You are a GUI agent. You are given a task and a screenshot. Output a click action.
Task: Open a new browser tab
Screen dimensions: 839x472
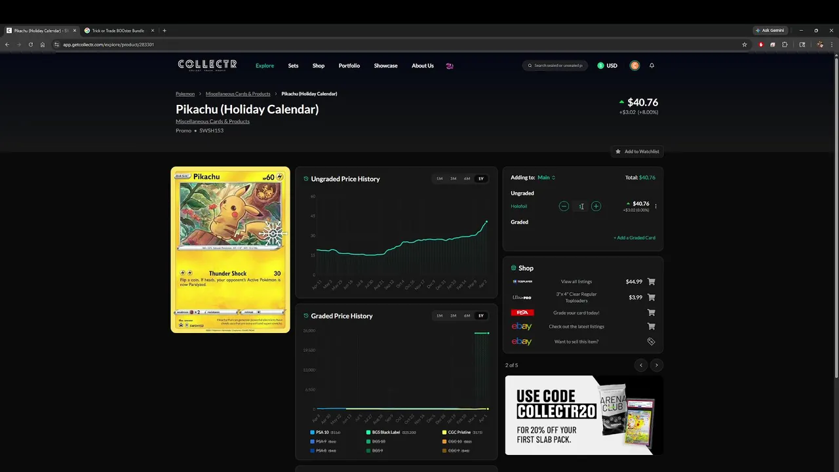tap(164, 30)
